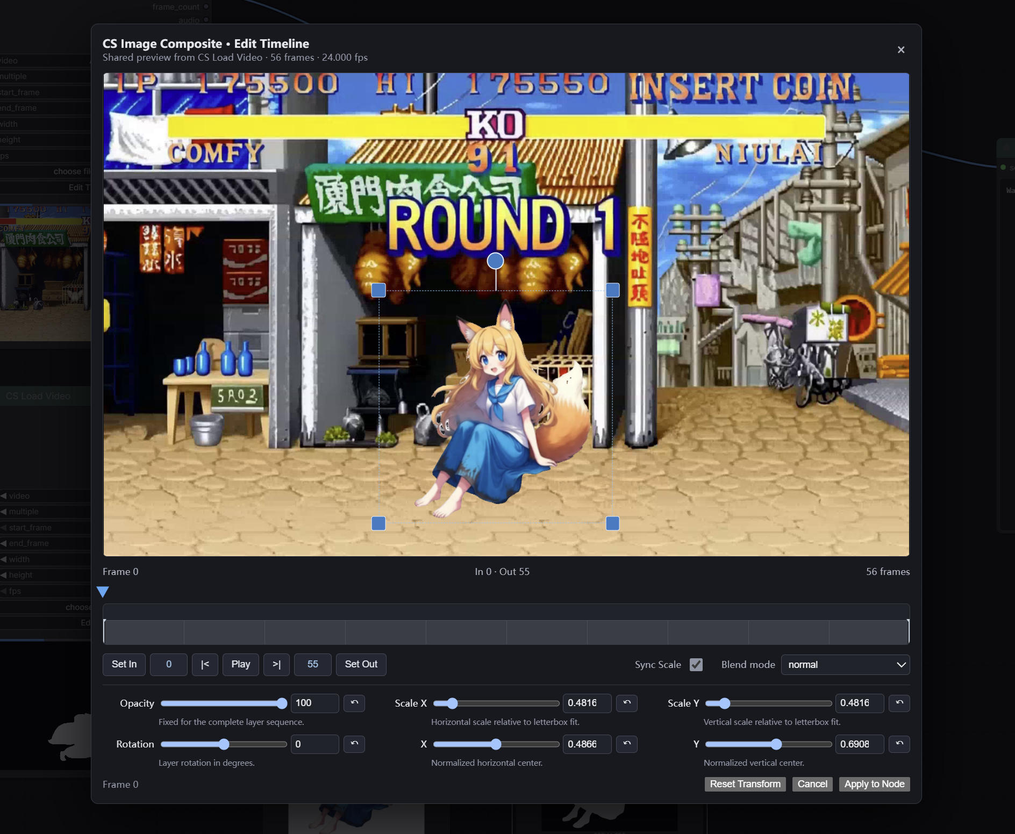Reset the Scale Y value

[x=899, y=703]
